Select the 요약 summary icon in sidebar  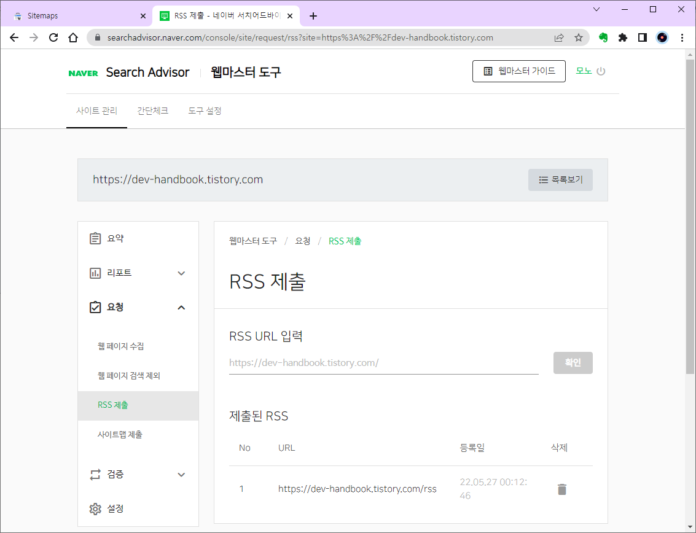(95, 238)
